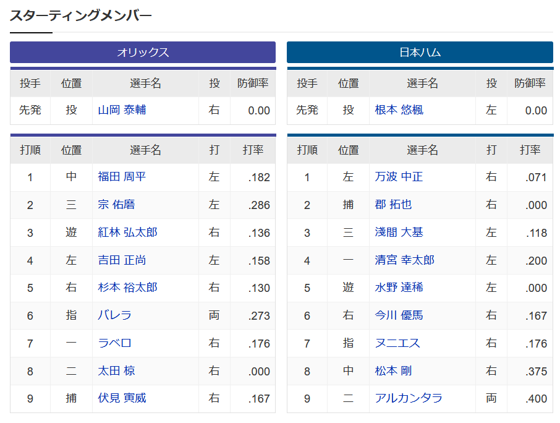Screen dimensions: 560x423
Task: Click 万波 中正 batting average .071
Action: pos(536,177)
